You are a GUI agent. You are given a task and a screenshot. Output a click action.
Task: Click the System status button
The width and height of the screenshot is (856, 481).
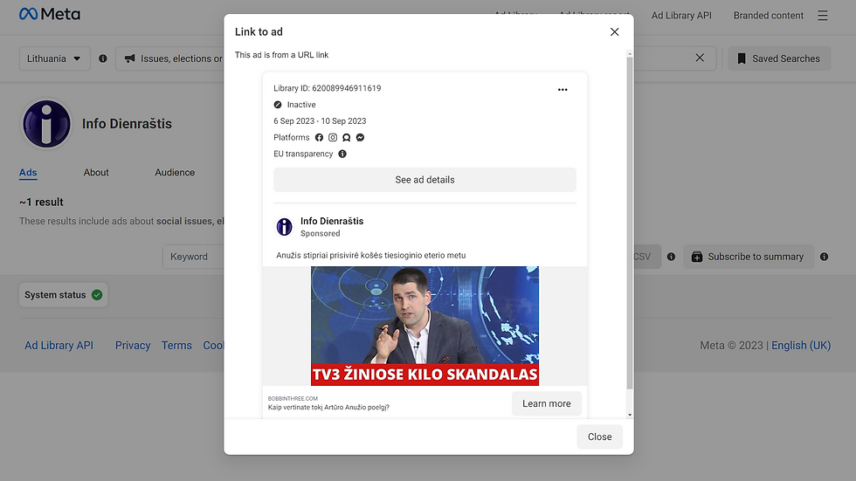pos(63,295)
